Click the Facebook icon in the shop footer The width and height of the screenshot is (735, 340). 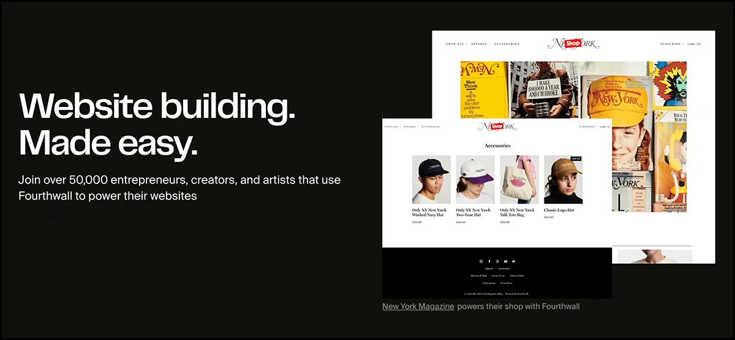click(489, 261)
